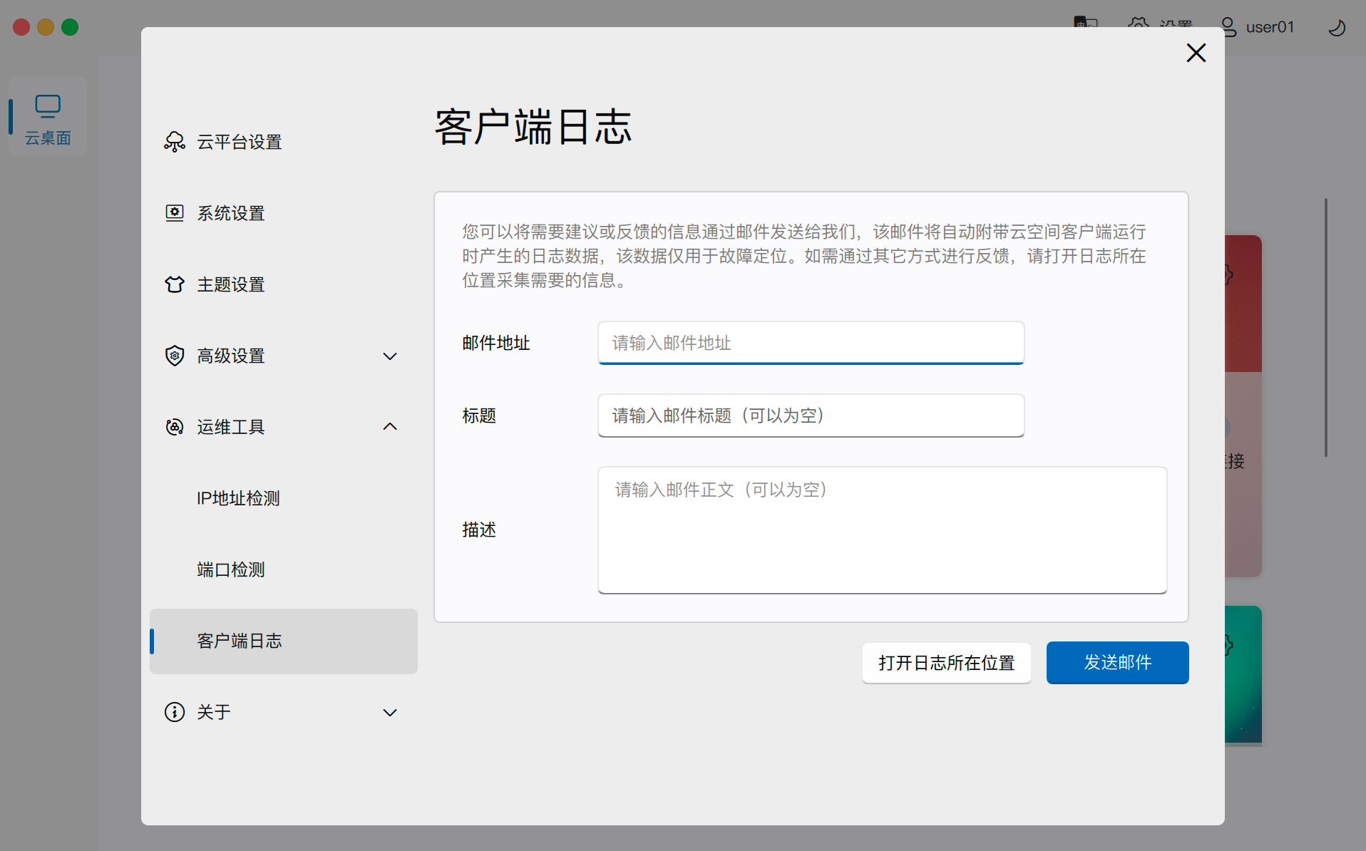1366x851 pixels.
Task: Click into the 描述 text area
Action: (x=882, y=530)
